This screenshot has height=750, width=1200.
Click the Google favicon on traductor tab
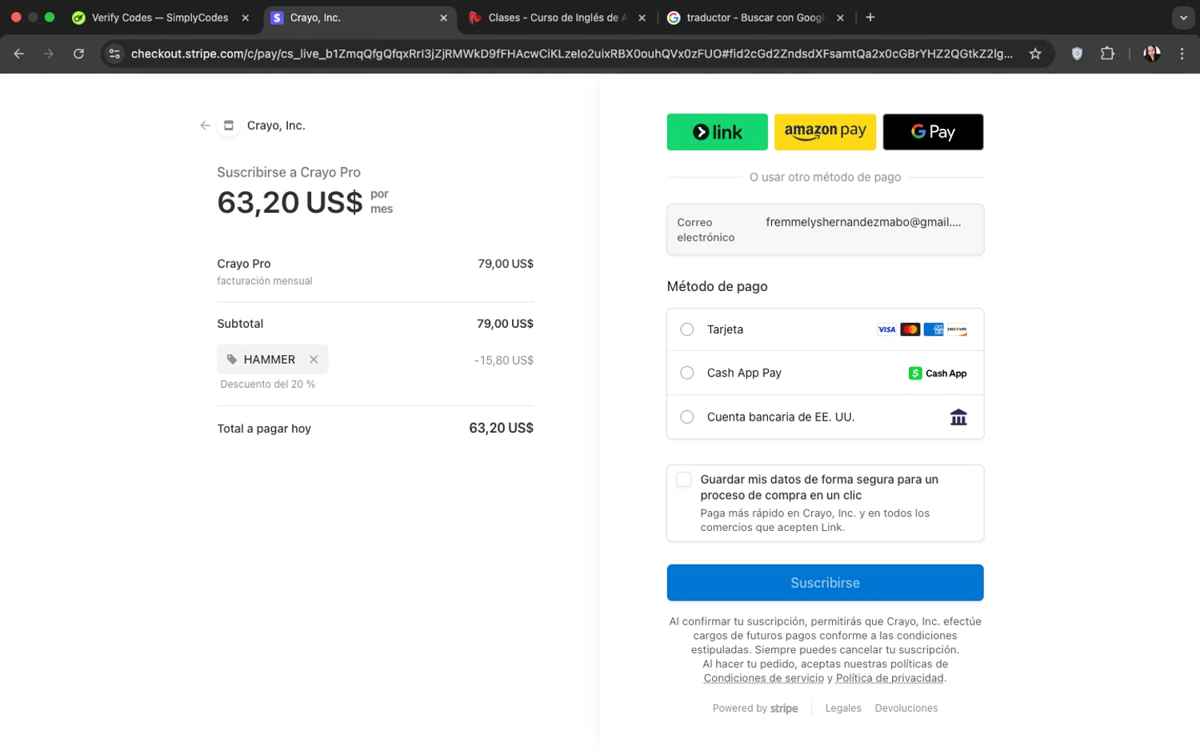(674, 18)
